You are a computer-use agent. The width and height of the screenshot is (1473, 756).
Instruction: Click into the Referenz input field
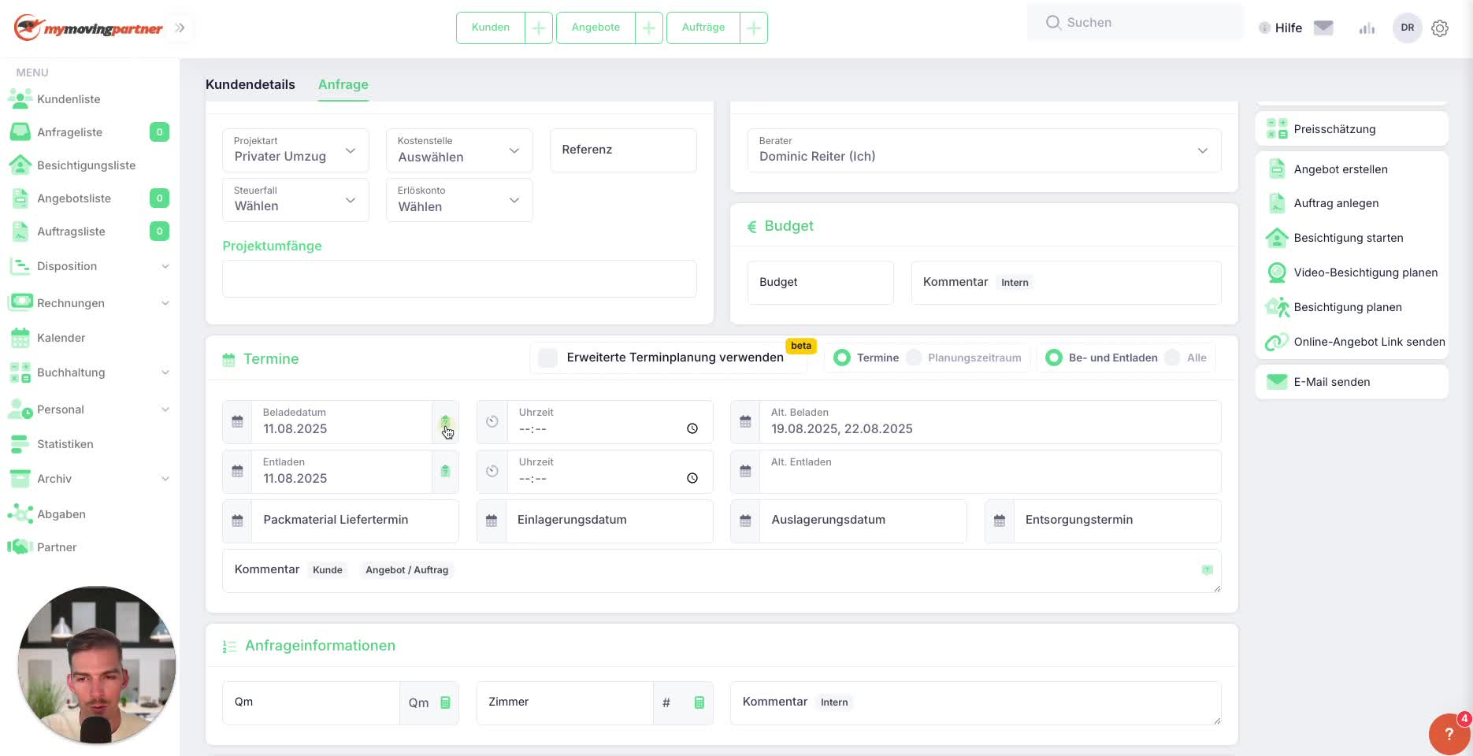pyautogui.click(x=623, y=150)
